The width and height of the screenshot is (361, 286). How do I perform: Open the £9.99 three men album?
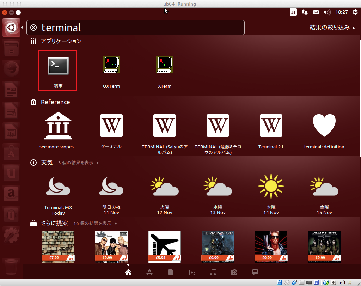[111, 247]
